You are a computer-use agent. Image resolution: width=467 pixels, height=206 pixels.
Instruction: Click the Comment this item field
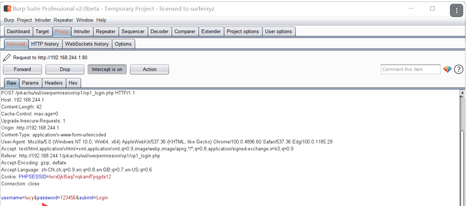pyautogui.click(x=410, y=69)
